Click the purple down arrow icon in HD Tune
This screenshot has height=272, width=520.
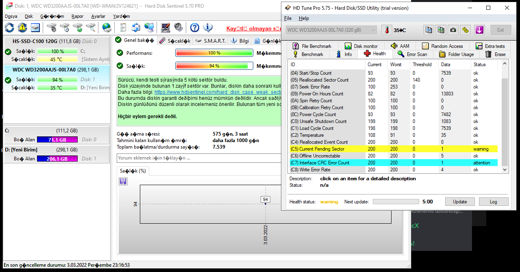click(479, 30)
